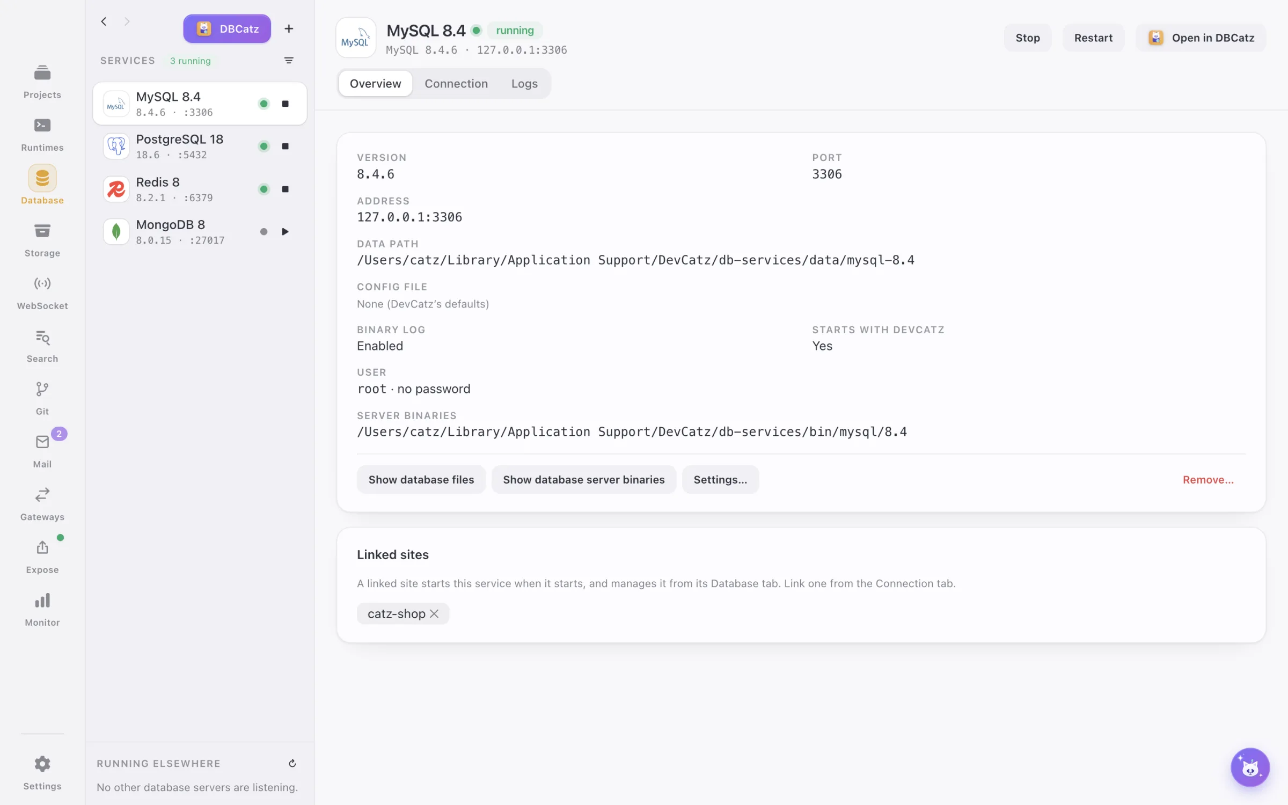Open the Gateways sidebar section
The image size is (1288, 805).
42,504
